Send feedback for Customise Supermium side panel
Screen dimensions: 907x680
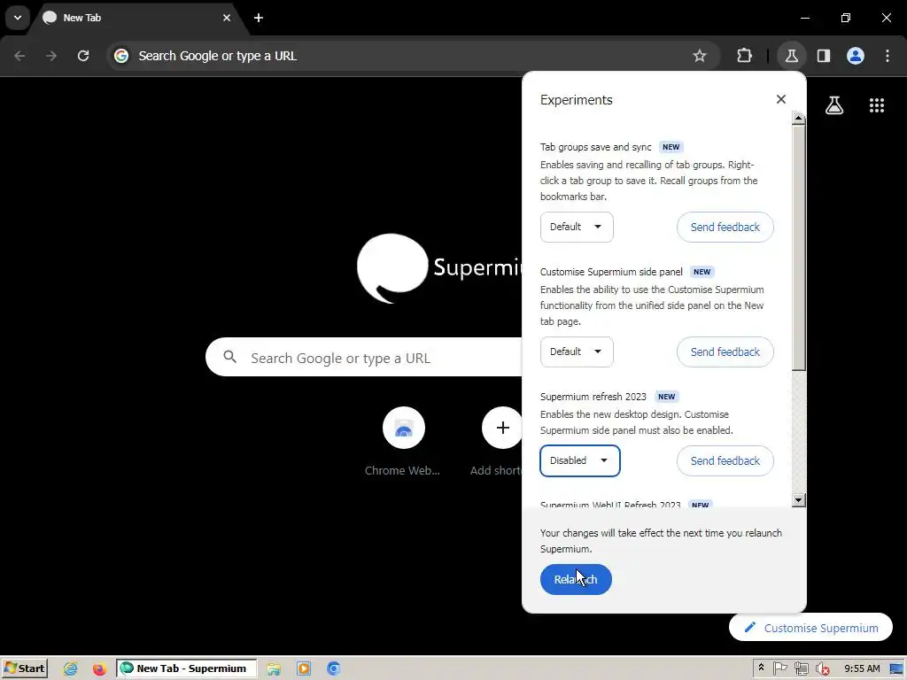(725, 352)
